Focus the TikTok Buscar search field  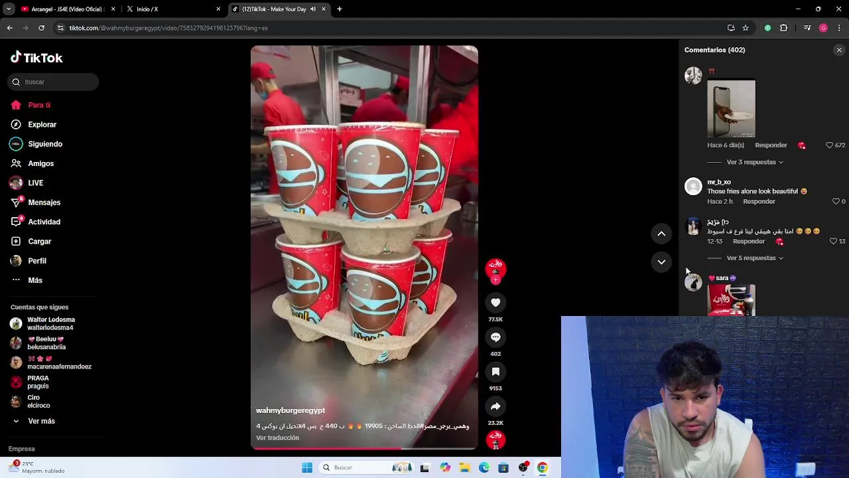point(53,82)
